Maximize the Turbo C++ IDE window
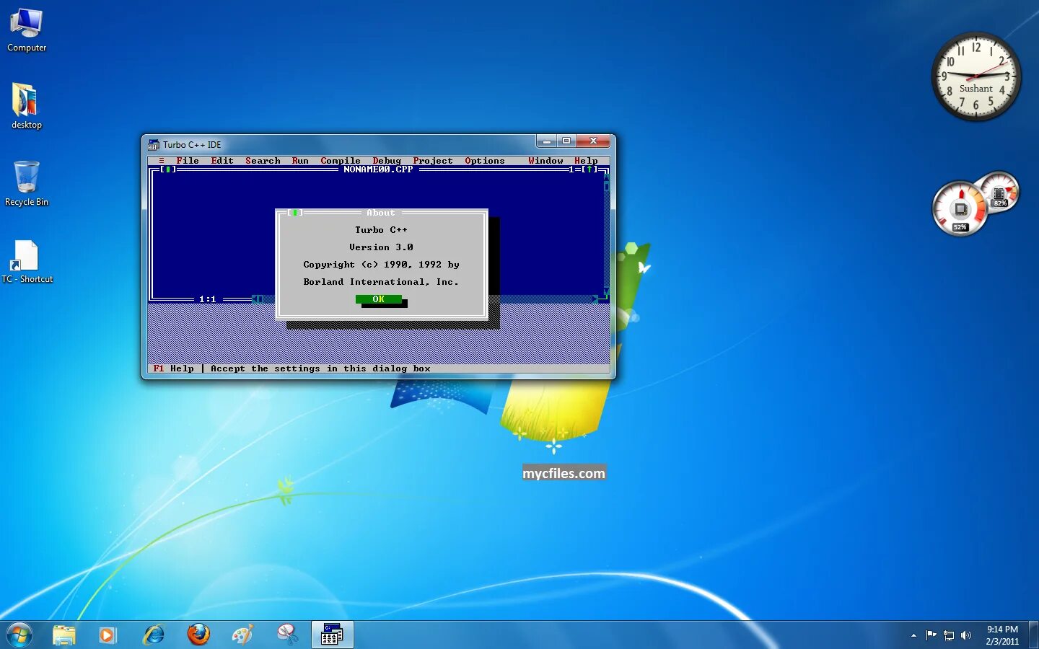This screenshot has height=649, width=1039. [566, 141]
